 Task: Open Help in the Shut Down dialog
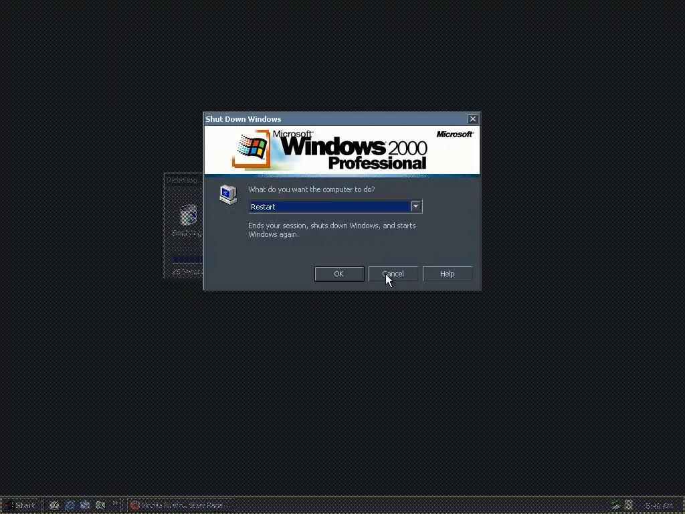pyautogui.click(x=448, y=274)
